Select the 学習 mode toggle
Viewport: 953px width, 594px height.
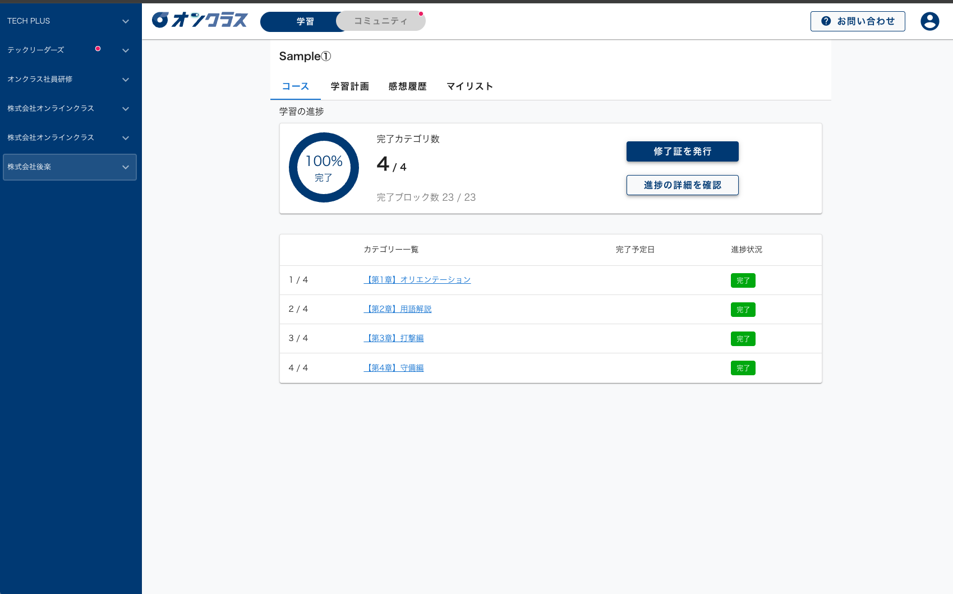pos(305,21)
